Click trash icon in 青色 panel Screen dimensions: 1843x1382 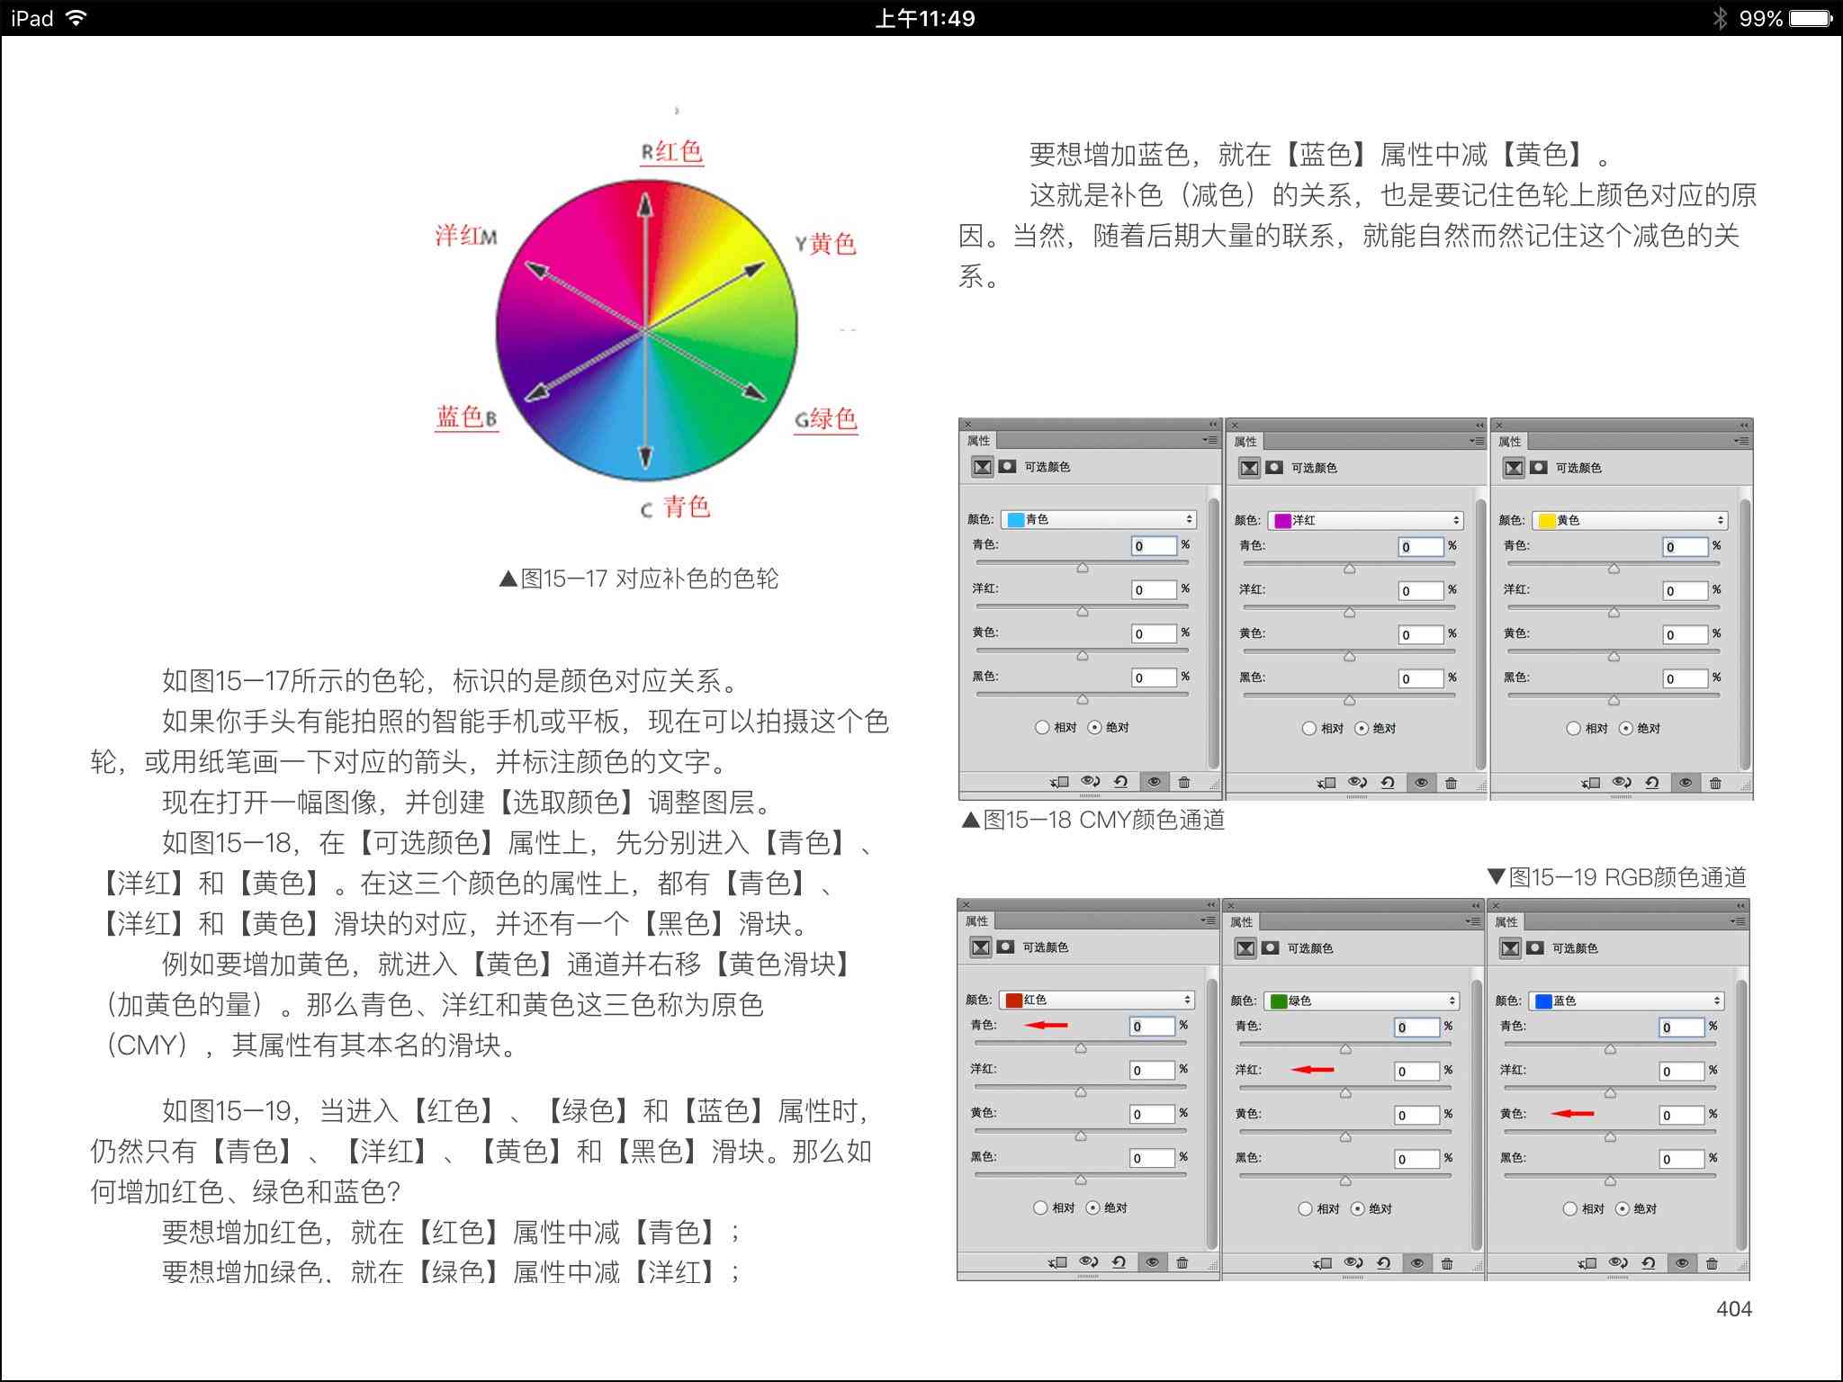[1184, 783]
